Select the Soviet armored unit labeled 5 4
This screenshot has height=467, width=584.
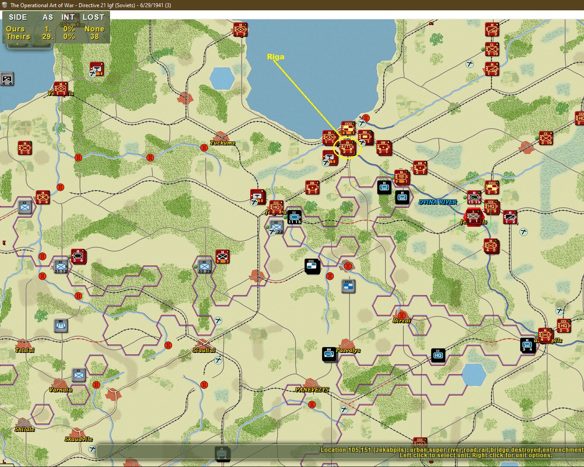tap(78, 256)
